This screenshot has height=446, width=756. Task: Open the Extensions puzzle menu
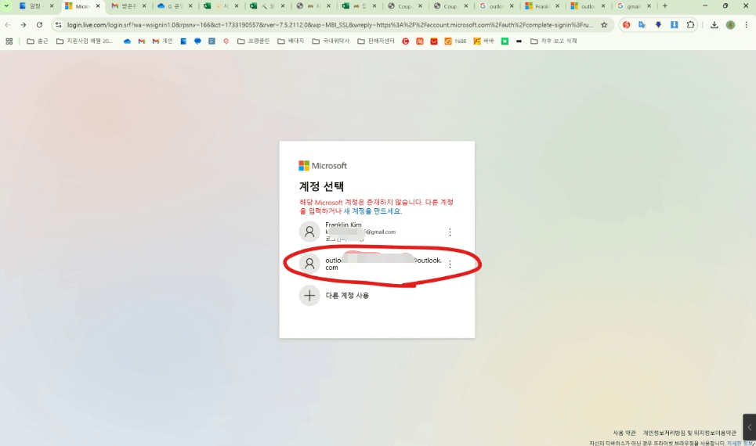tap(690, 25)
